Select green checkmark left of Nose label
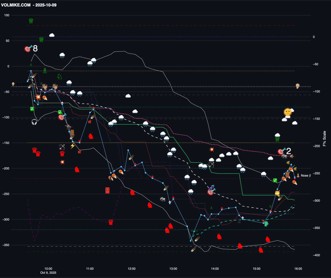 (275, 180)
